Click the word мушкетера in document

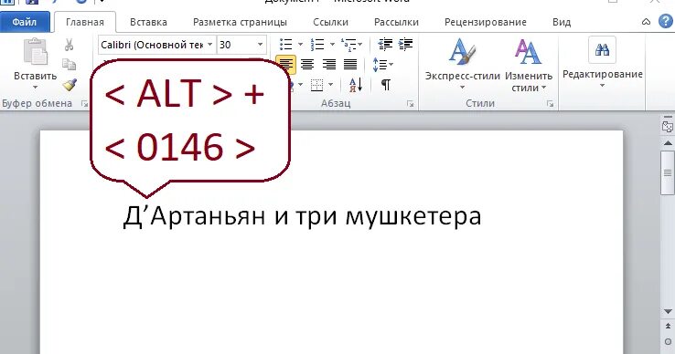pos(413,217)
